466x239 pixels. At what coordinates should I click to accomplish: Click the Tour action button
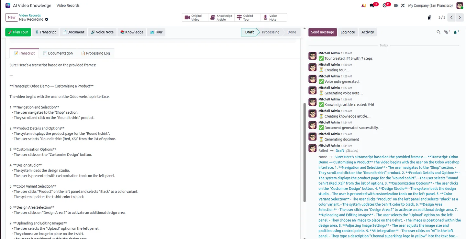coord(156,32)
